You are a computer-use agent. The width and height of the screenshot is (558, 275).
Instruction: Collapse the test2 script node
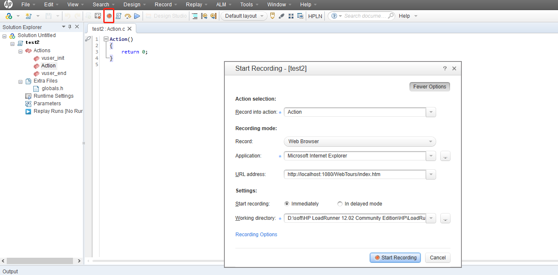[13, 43]
